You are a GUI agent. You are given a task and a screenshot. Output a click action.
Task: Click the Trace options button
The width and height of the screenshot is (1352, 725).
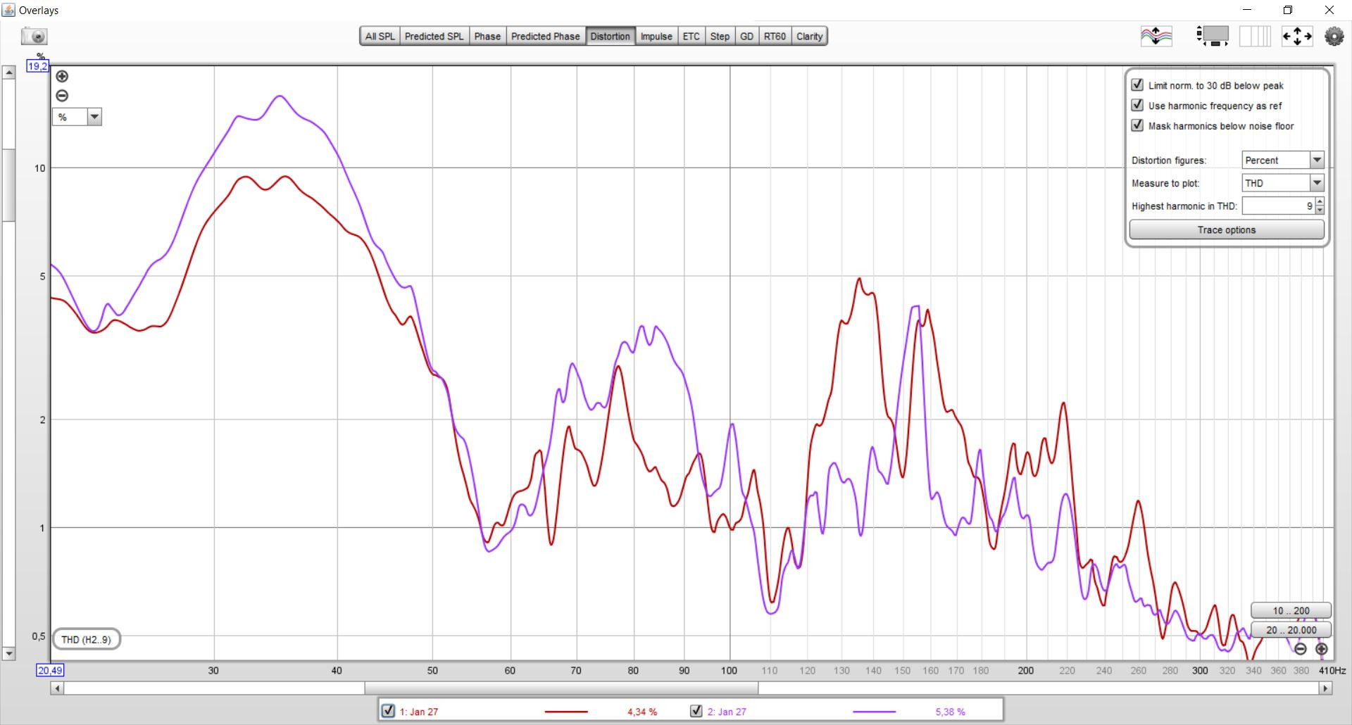[x=1227, y=230]
